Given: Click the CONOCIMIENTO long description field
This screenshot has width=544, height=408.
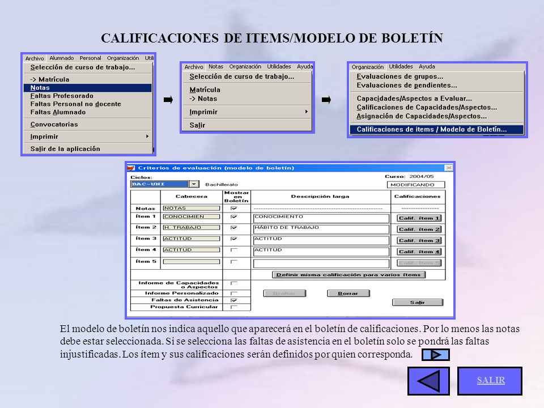Looking at the screenshot, I should point(321,218).
